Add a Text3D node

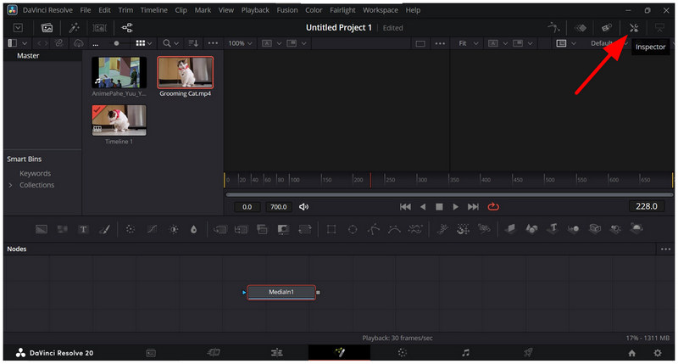(x=553, y=229)
